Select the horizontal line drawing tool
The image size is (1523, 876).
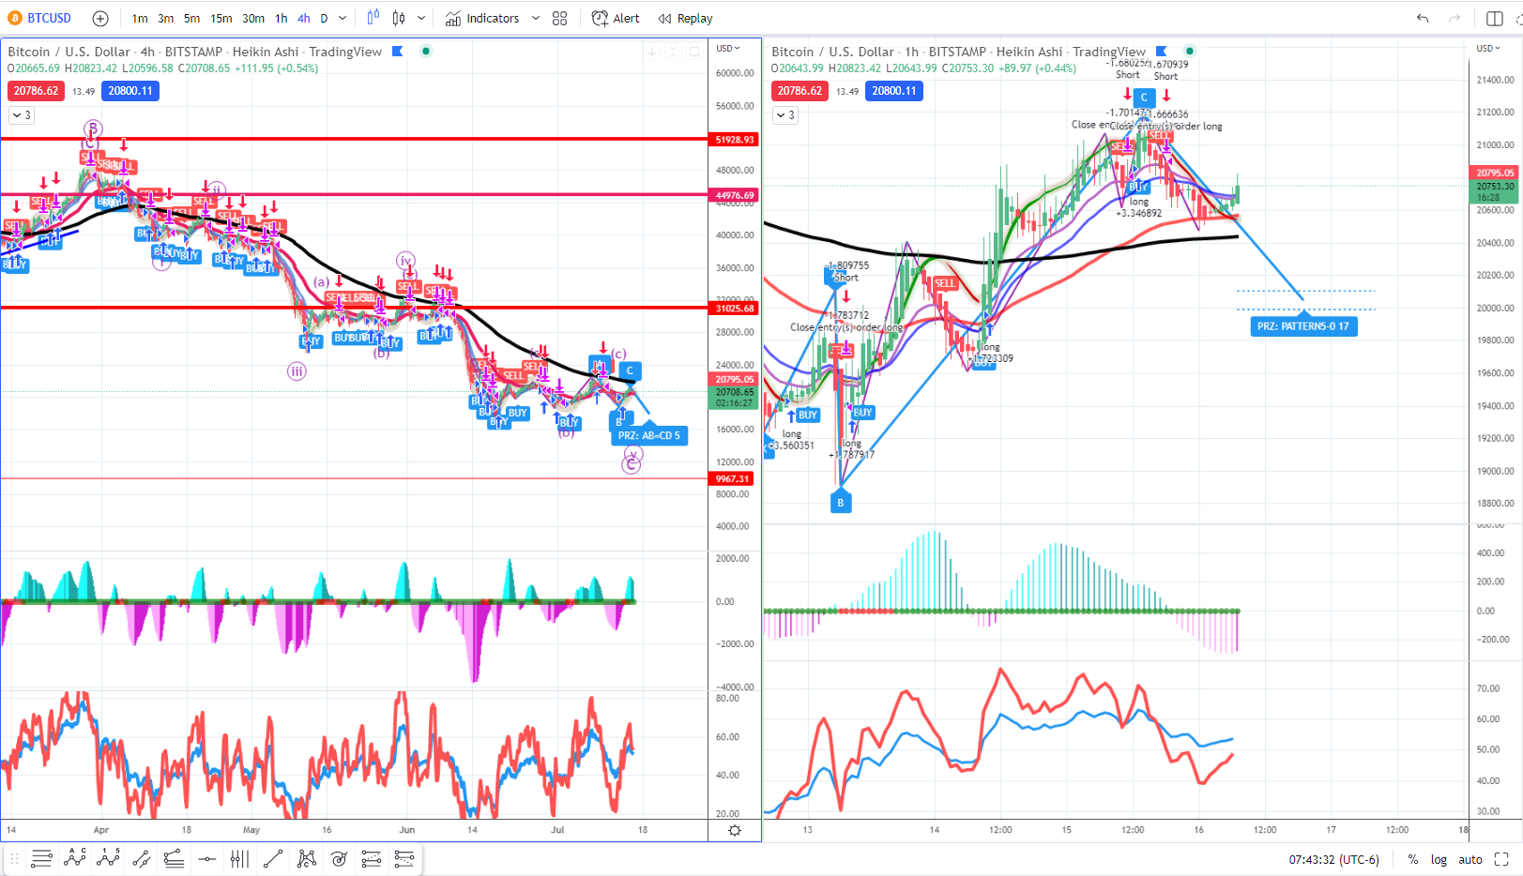click(x=207, y=858)
